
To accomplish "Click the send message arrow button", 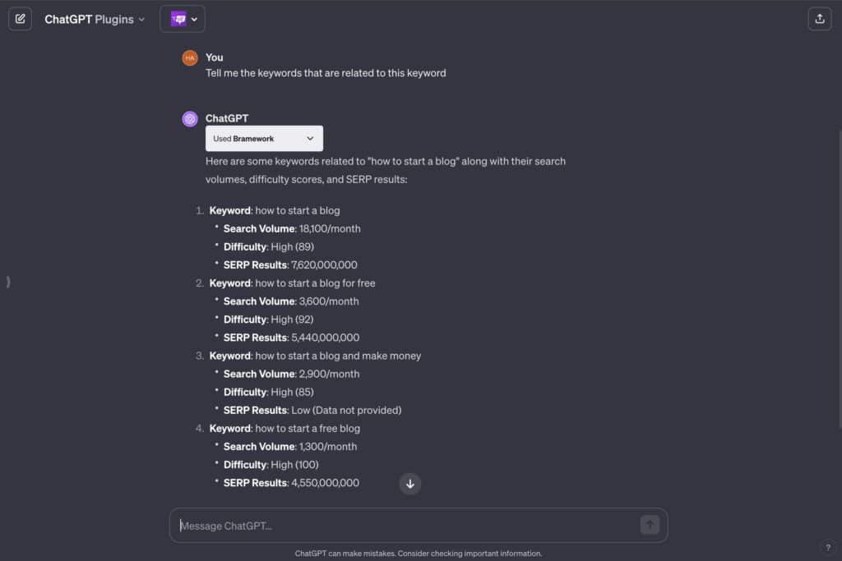I will [x=650, y=525].
